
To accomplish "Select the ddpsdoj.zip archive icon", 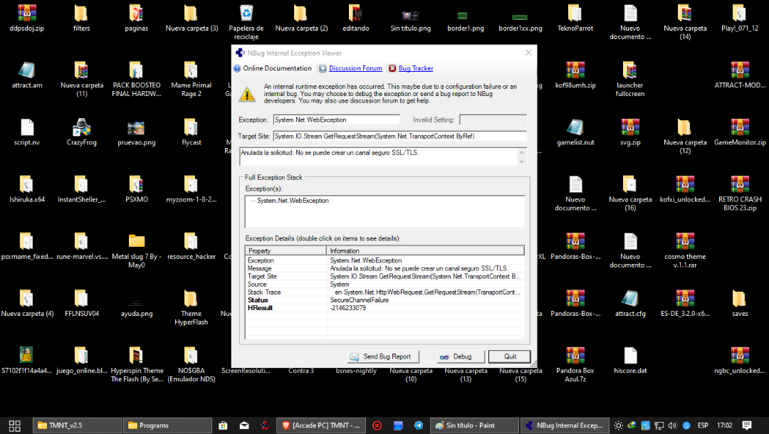I will coord(27,14).
